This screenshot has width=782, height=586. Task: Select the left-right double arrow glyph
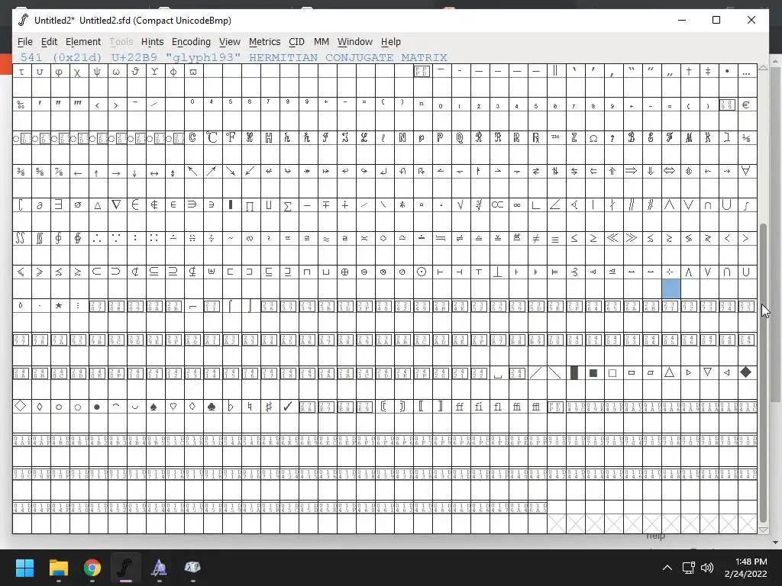670,172
